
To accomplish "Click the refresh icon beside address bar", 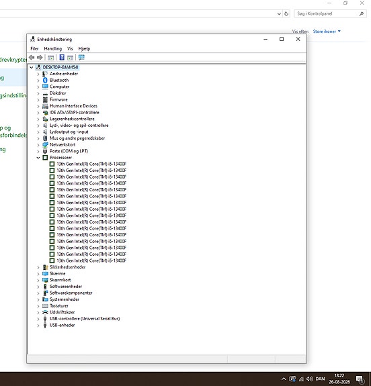I will click(x=286, y=14).
